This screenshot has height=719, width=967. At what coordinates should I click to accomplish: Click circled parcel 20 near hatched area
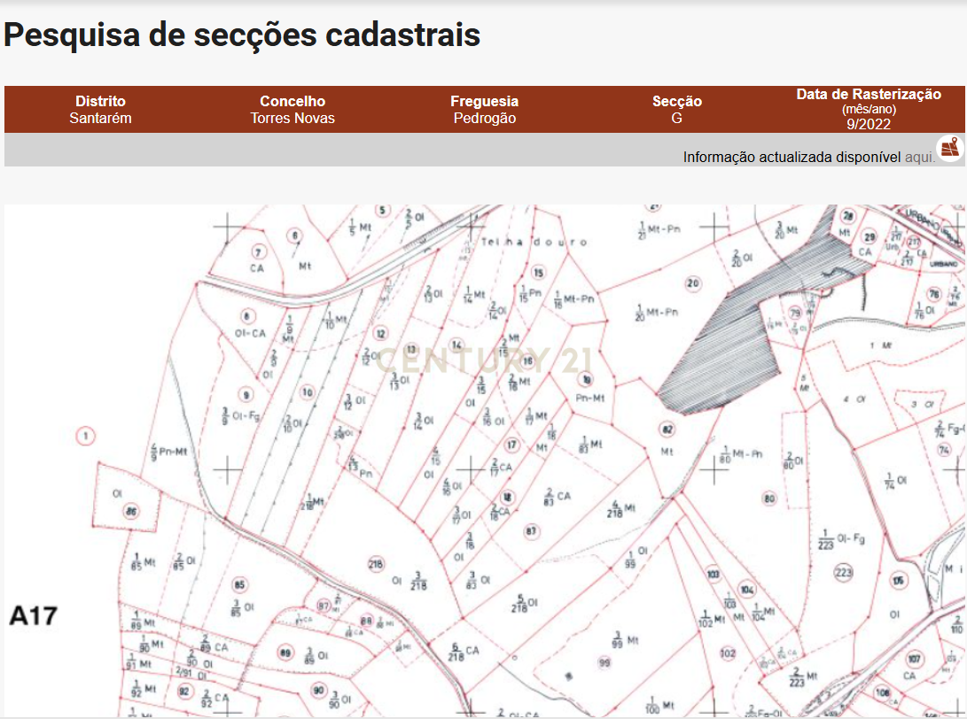[693, 283]
